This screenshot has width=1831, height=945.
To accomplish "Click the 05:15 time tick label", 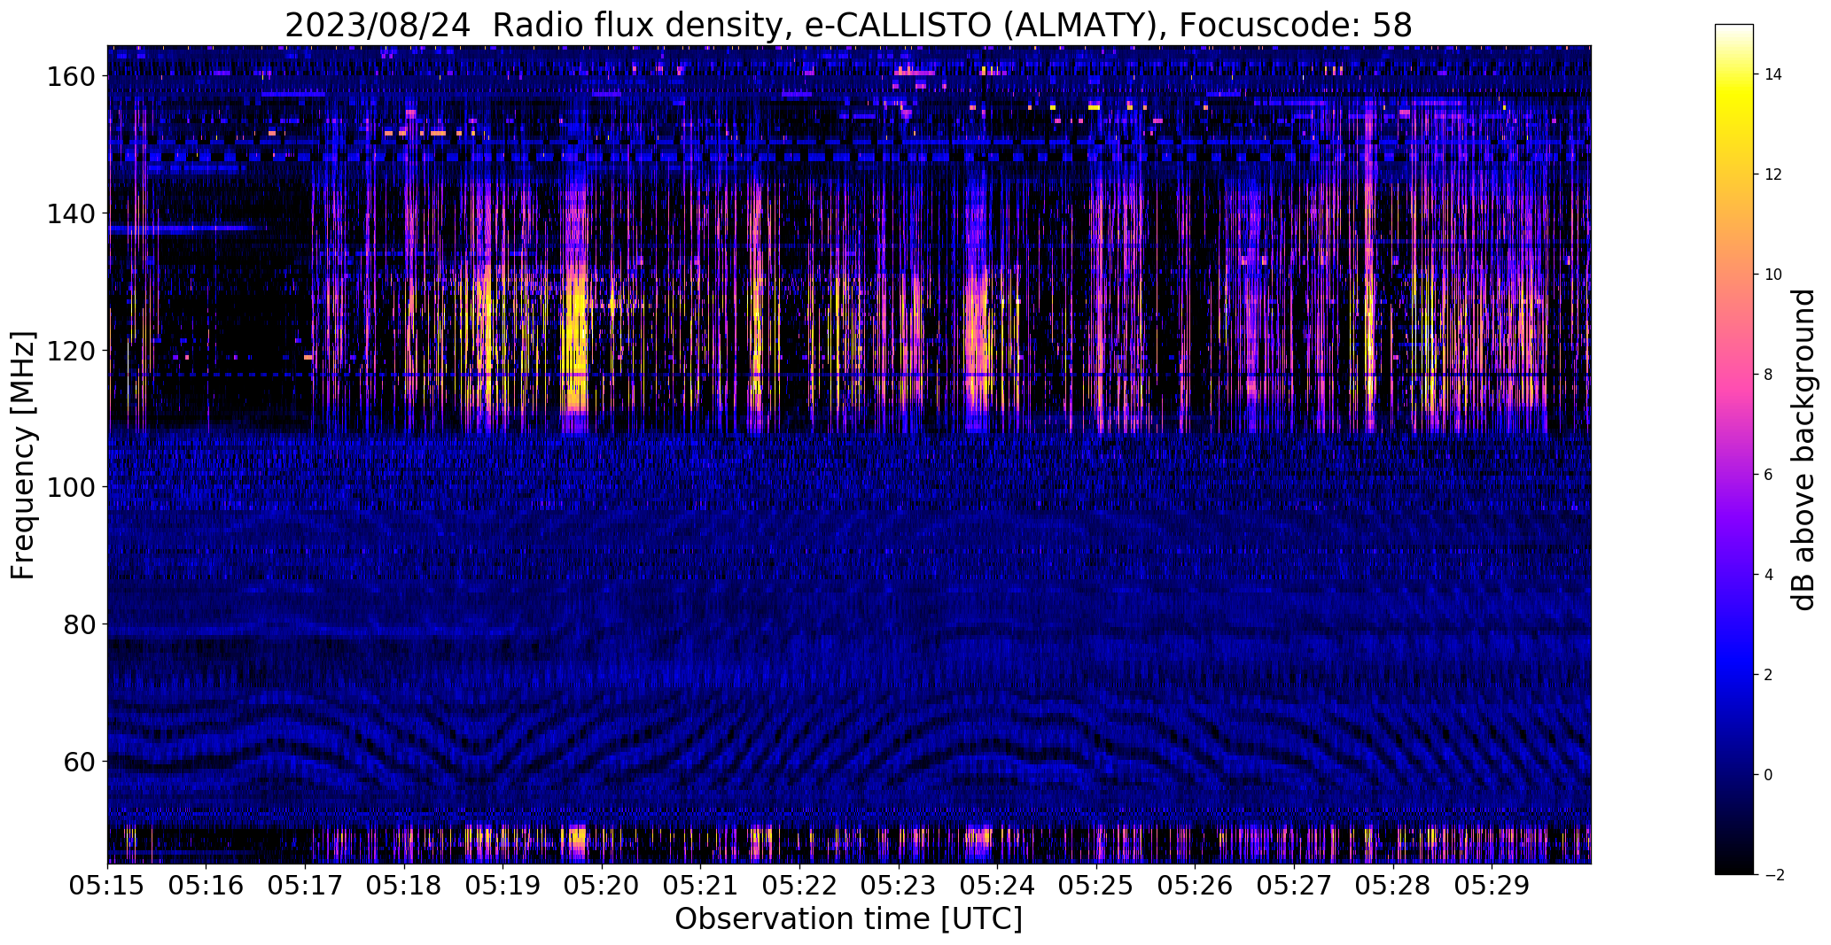I will tap(108, 885).
